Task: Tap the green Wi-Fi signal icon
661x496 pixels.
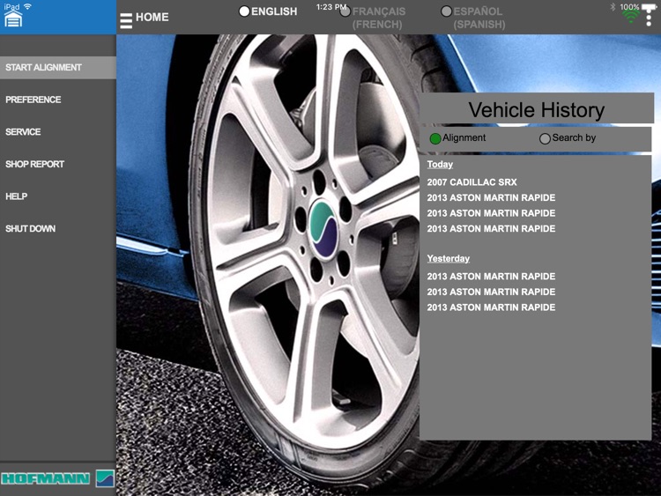Action: [x=631, y=17]
